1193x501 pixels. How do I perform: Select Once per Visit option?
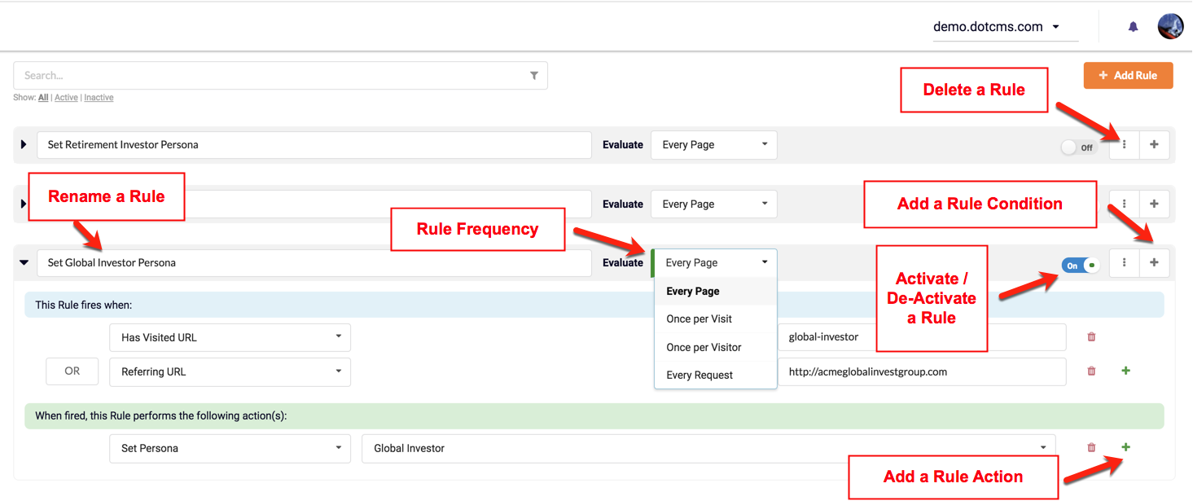click(x=699, y=319)
